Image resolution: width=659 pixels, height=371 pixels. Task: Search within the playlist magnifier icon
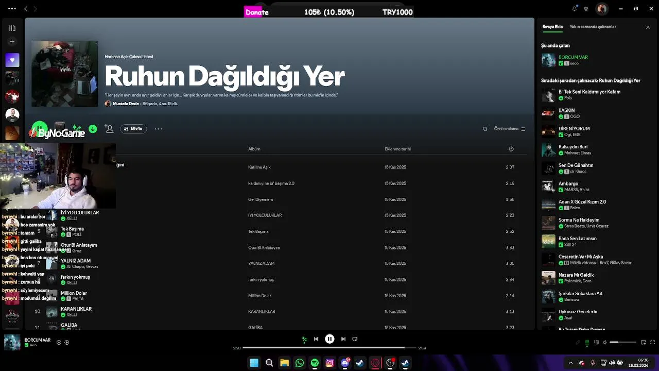485,129
